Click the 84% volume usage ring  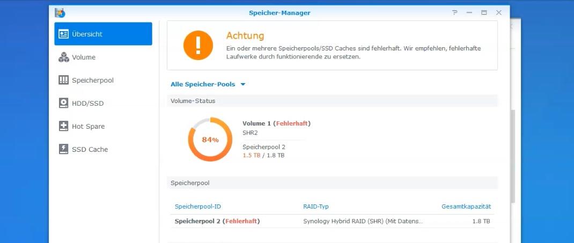pos(210,139)
